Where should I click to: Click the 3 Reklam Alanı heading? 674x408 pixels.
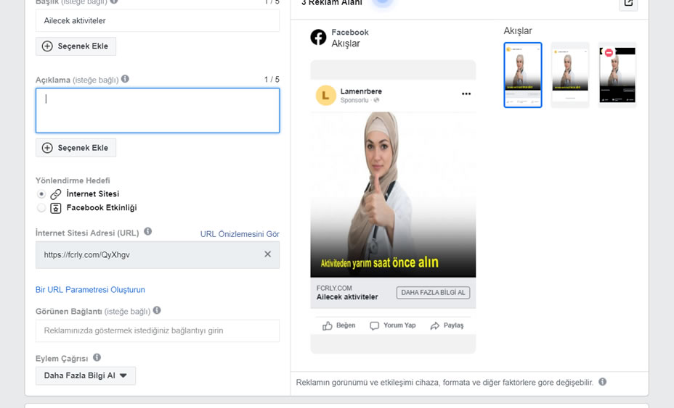pyautogui.click(x=332, y=3)
